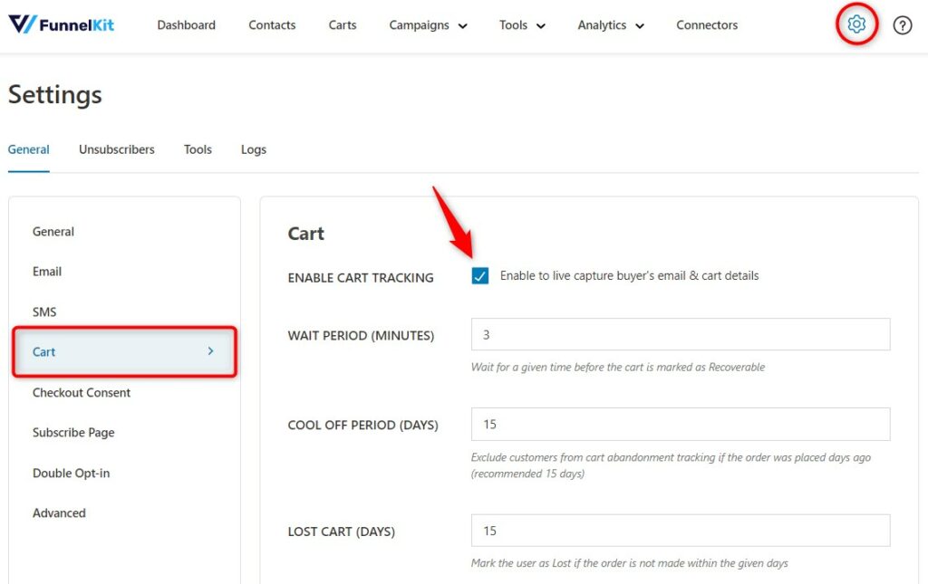The width and height of the screenshot is (928, 584).
Task: Select Double Opt-in in the sidebar
Action: click(x=71, y=474)
